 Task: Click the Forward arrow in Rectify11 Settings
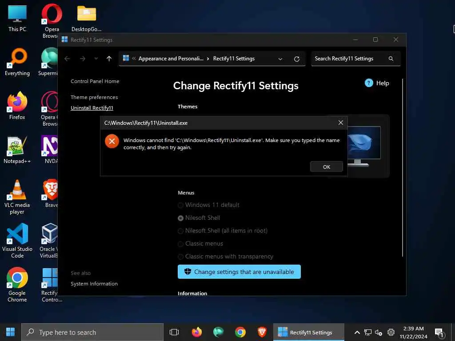pos(83,59)
